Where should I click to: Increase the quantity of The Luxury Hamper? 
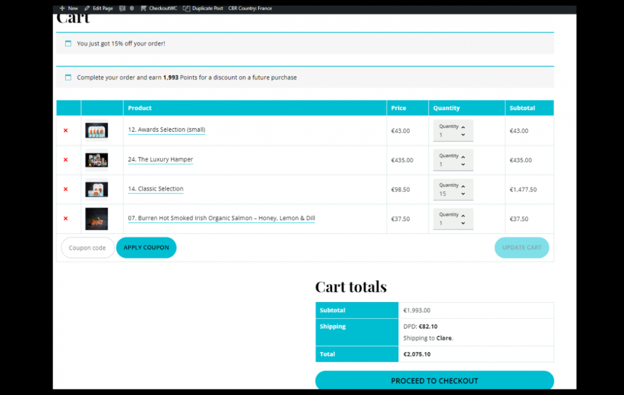(463, 156)
